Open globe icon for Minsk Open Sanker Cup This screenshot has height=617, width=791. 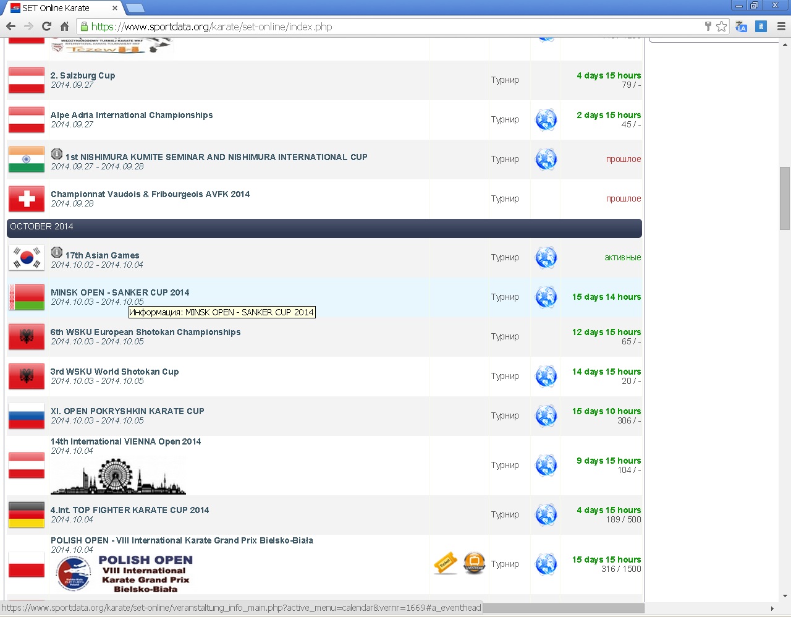[546, 297]
